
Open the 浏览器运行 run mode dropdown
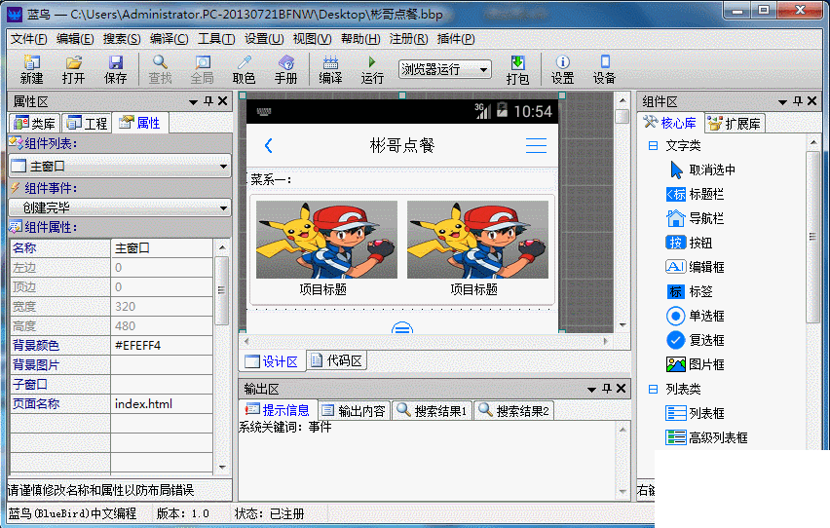(483, 69)
